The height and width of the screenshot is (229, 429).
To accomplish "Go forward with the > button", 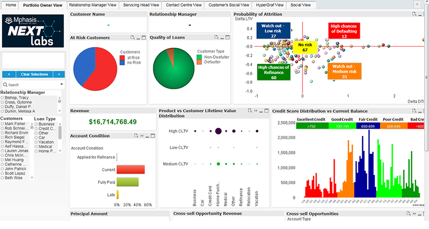I will (59, 74).
